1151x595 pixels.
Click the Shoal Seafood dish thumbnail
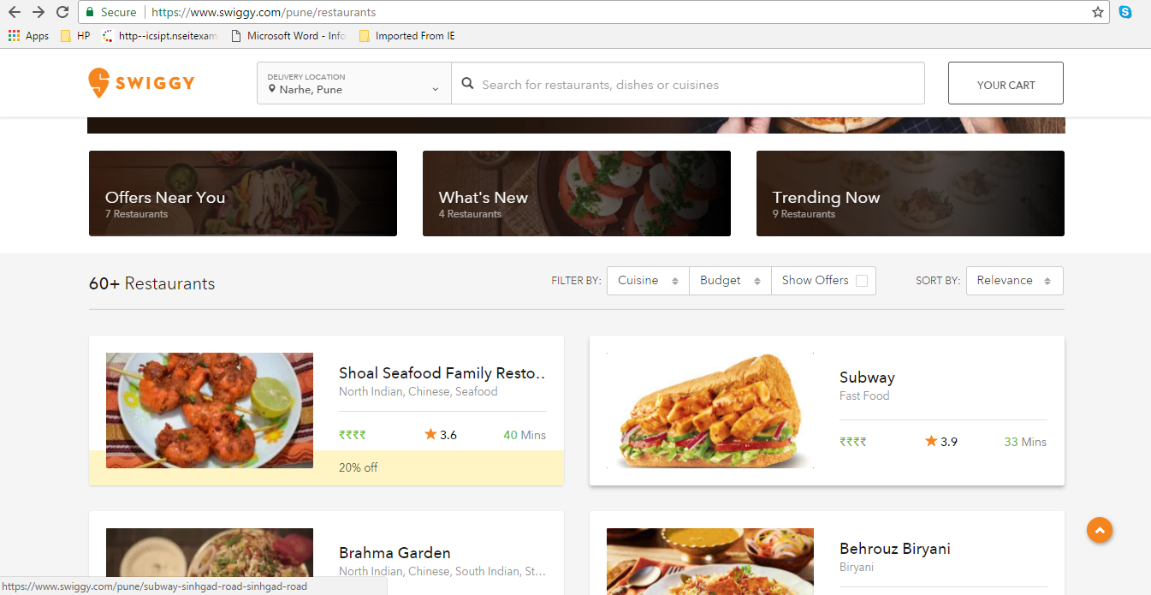point(210,410)
